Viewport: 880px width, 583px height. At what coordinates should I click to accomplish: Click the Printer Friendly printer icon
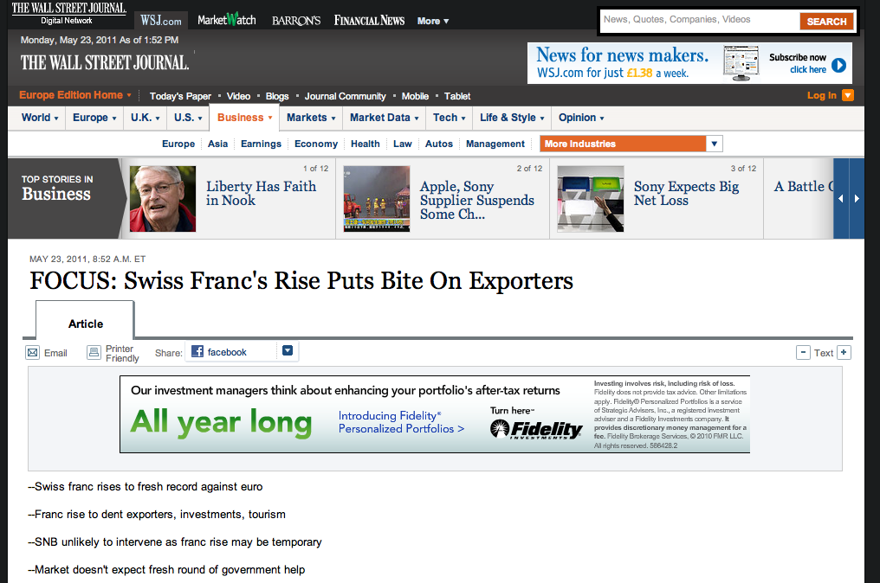pyautogui.click(x=94, y=353)
